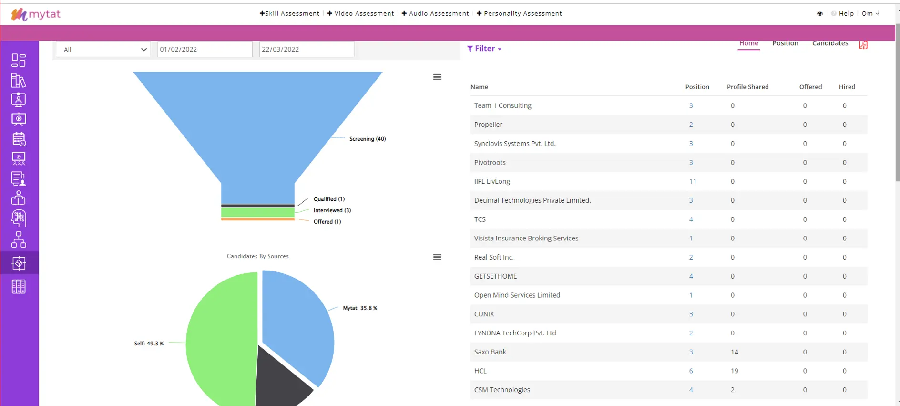The height and width of the screenshot is (406, 900).
Task: Open the All selection combo box
Action: click(x=103, y=50)
